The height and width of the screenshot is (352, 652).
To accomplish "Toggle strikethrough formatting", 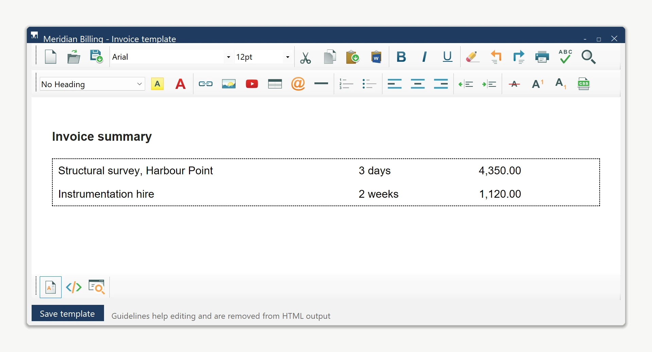I will coord(514,84).
